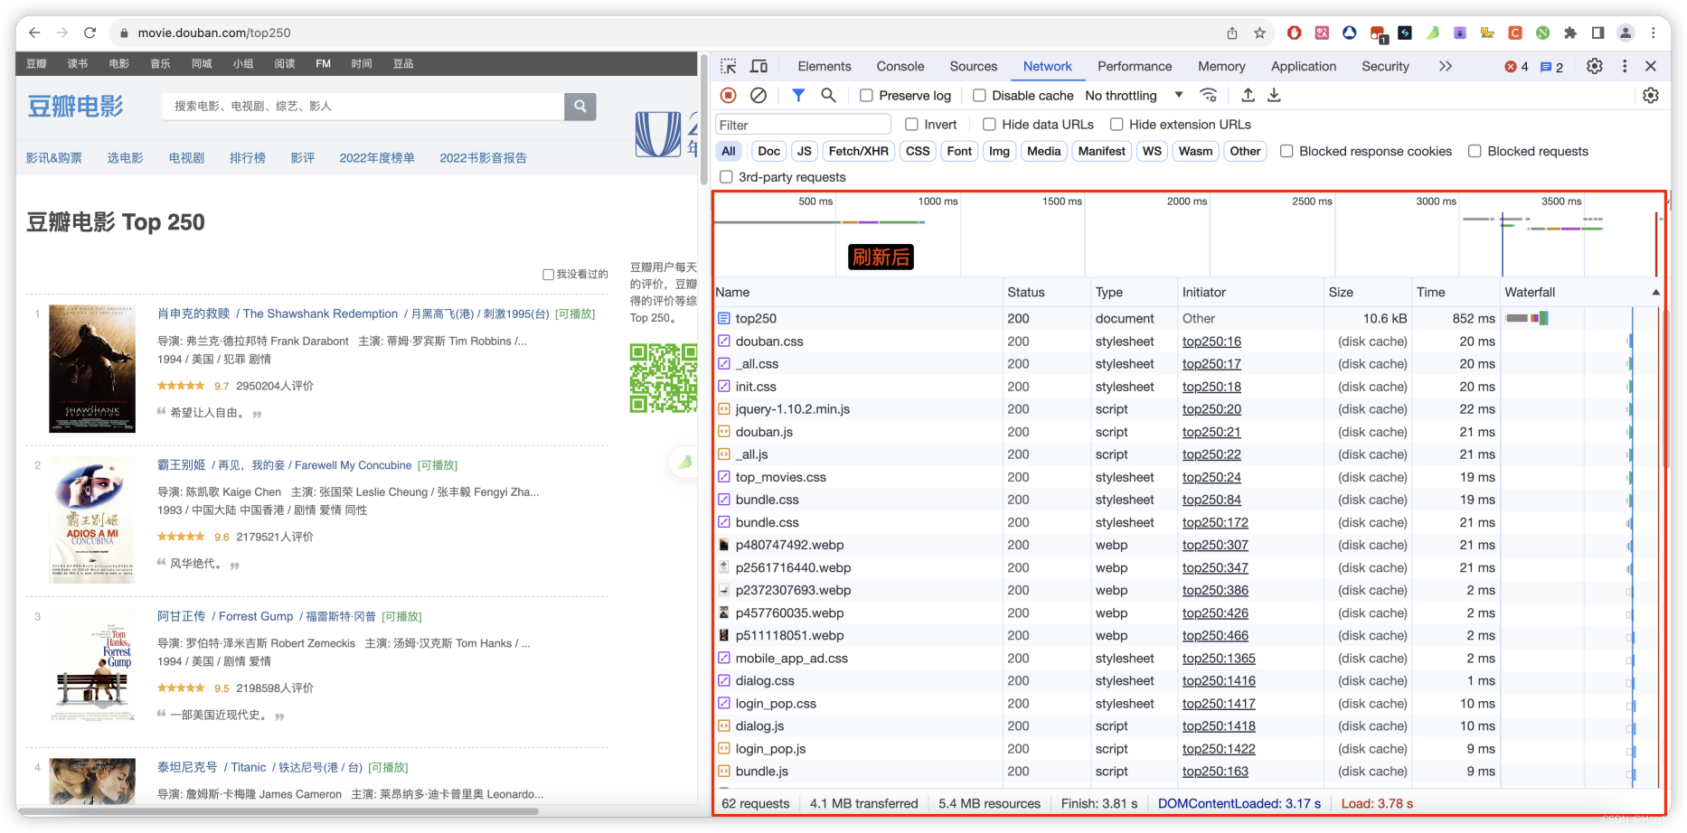Click the 2022年度榜单 nav link

377,157
